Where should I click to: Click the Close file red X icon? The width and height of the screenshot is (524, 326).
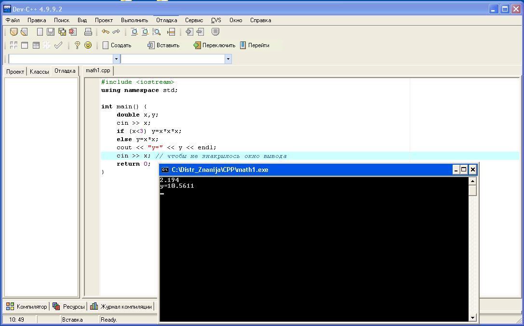73,32
